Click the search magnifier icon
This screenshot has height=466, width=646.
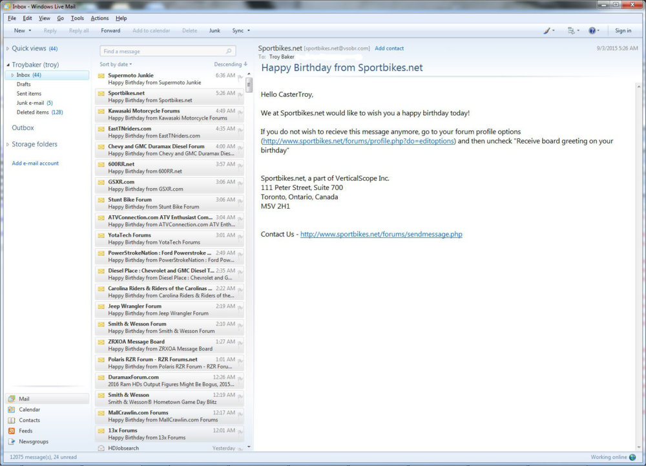click(229, 51)
